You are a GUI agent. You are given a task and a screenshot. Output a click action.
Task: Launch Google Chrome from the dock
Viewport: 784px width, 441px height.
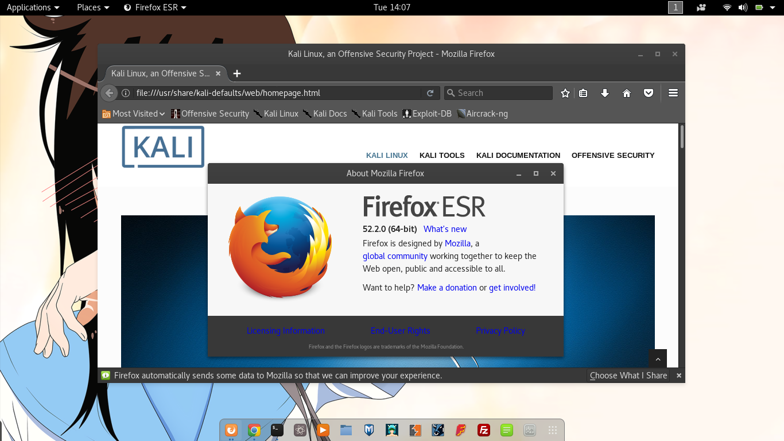click(x=254, y=430)
